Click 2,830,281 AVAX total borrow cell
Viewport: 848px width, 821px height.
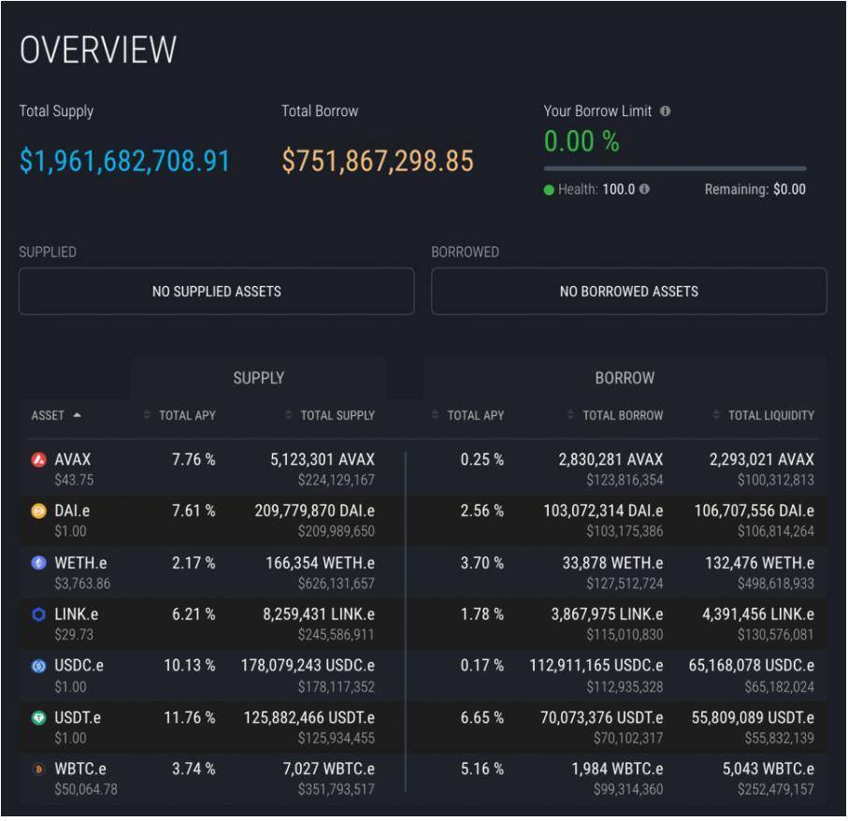pos(611,460)
